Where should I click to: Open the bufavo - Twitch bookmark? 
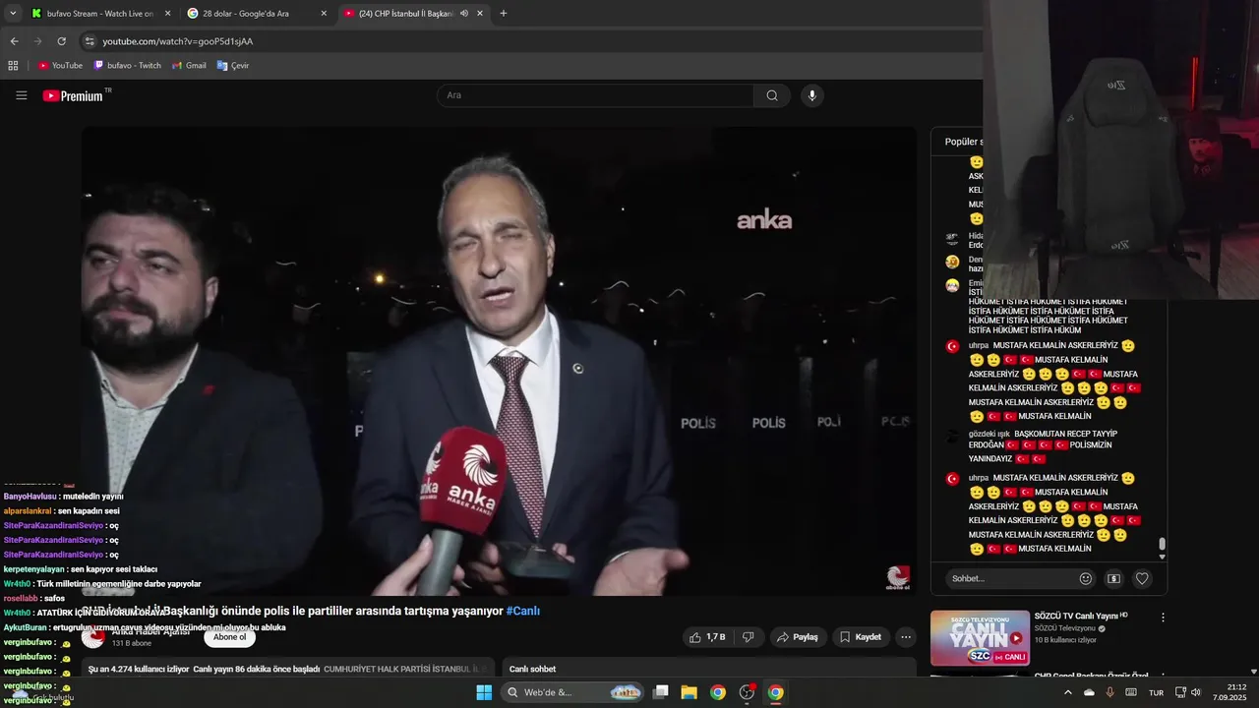[x=127, y=66]
